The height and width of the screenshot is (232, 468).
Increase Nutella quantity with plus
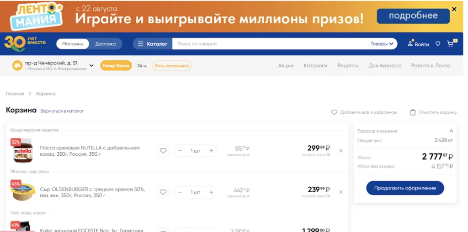(211, 151)
